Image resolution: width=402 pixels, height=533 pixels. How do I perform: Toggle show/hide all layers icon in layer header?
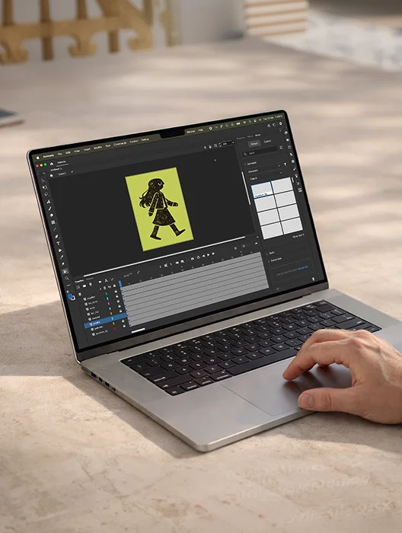click(110, 286)
